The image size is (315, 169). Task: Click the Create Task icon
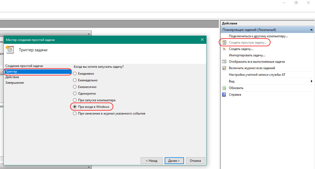tap(224, 49)
